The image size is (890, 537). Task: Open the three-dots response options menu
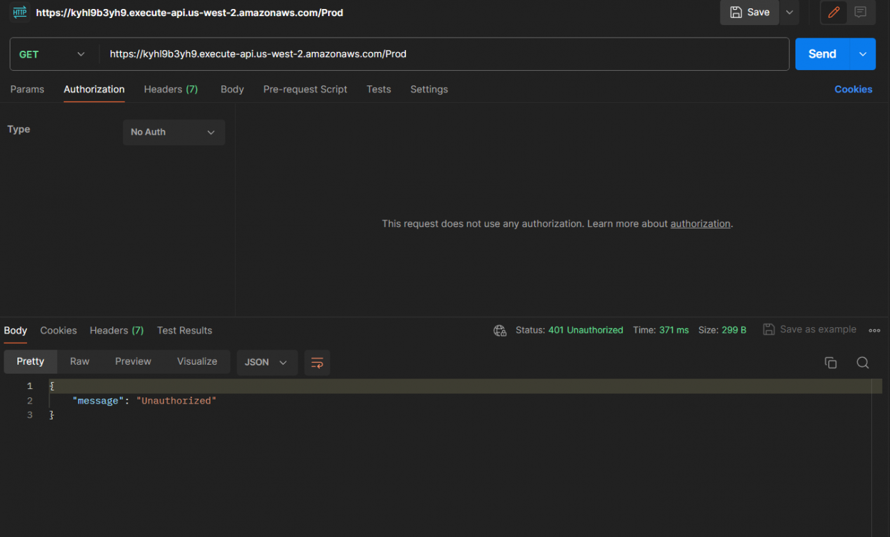click(875, 330)
